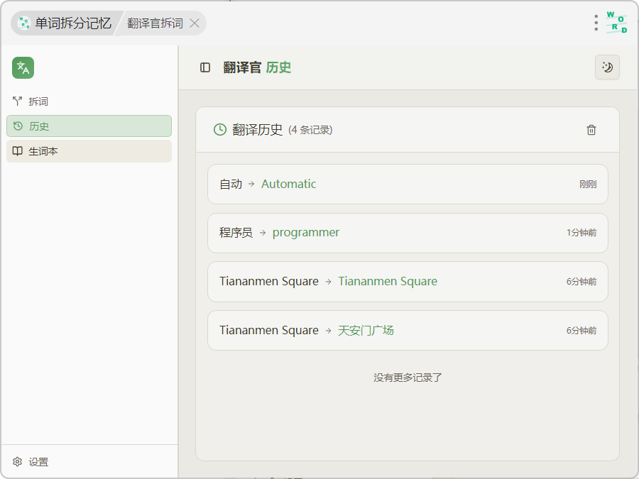This screenshot has width=639, height=479.
Task: Open 拆词 in the sidebar
Action: click(x=38, y=101)
